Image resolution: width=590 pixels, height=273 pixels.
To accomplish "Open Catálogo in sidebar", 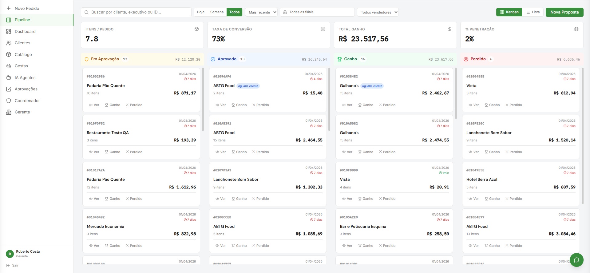I will point(23,54).
